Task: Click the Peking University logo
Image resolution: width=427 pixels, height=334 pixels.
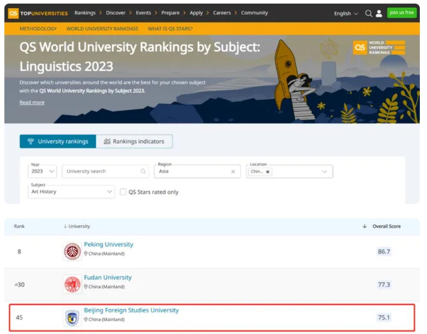Action: (72, 251)
